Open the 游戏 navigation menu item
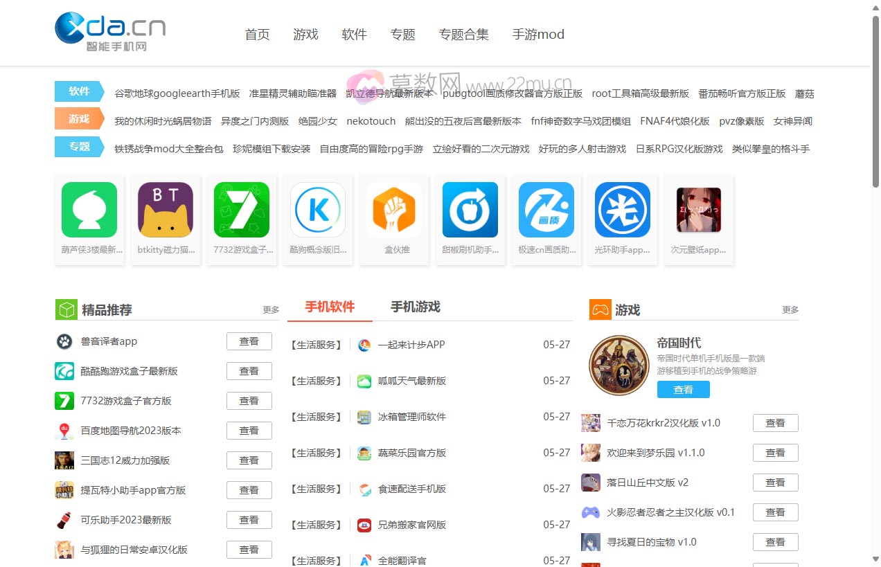The width and height of the screenshot is (881, 567). 305,35
